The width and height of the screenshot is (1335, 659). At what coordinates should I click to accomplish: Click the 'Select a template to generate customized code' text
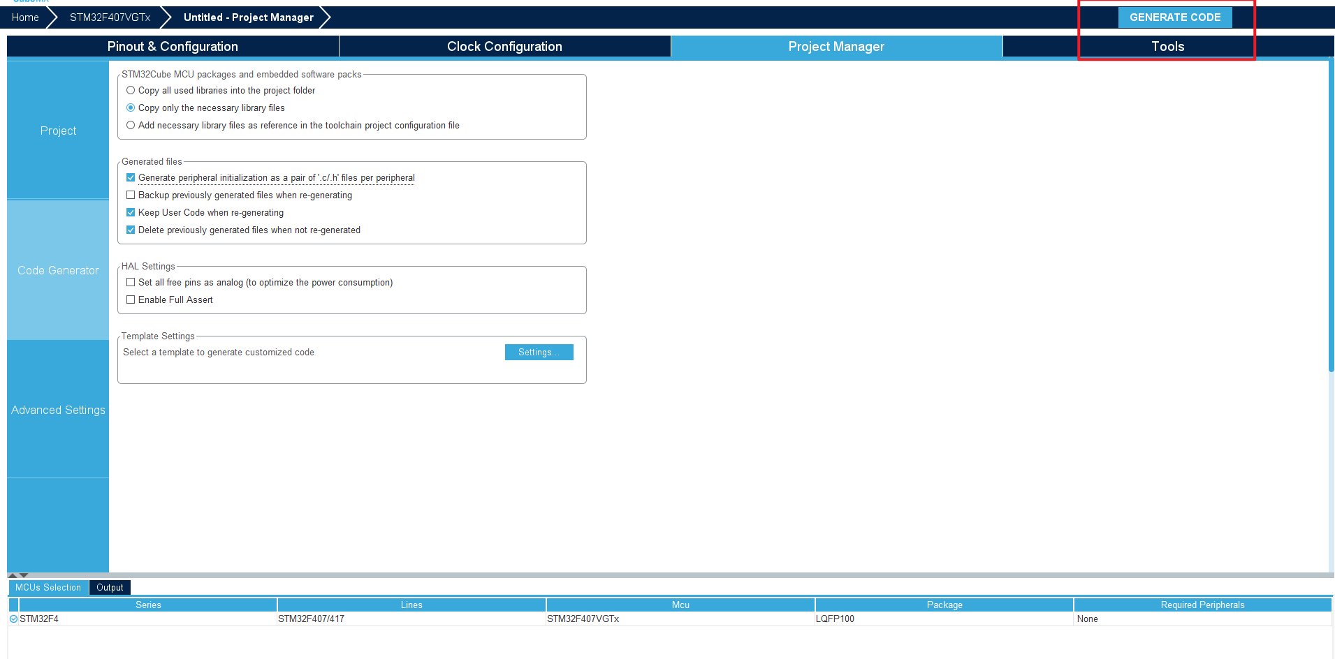pyautogui.click(x=219, y=352)
